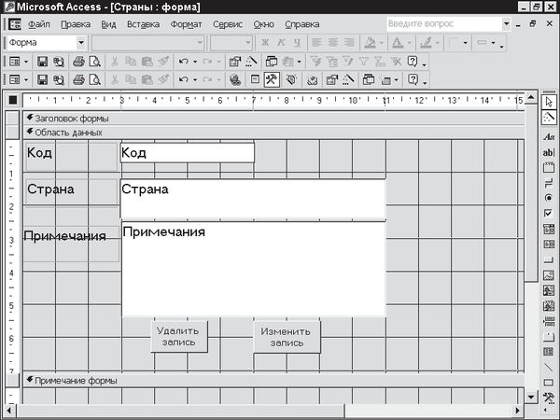The image size is (560, 420).
Task: Select the Option Button (radio) tool
Action: [549, 198]
